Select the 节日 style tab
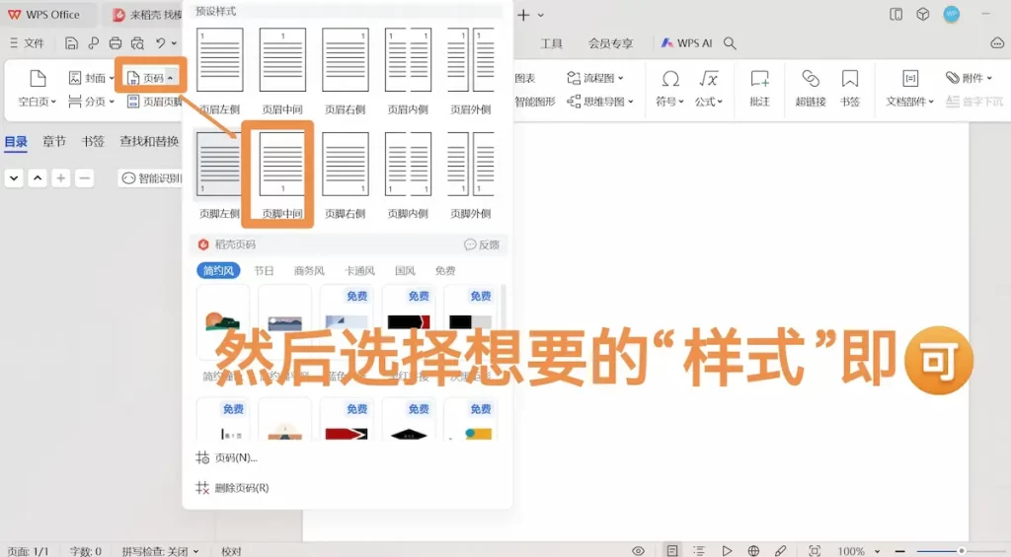Image resolution: width=1011 pixels, height=557 pixels. click(x=264, y=270)
